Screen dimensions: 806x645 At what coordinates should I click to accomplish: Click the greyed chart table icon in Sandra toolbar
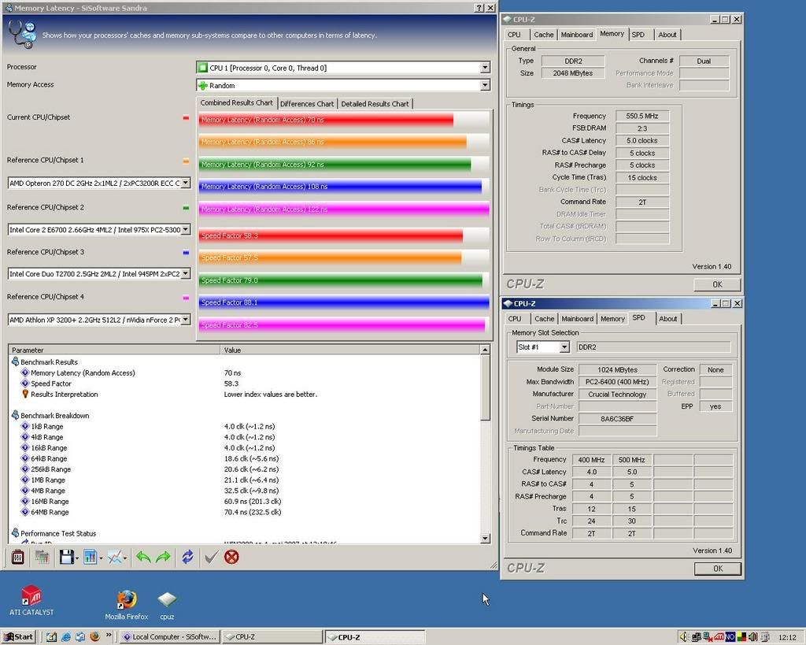pos(43,557)
